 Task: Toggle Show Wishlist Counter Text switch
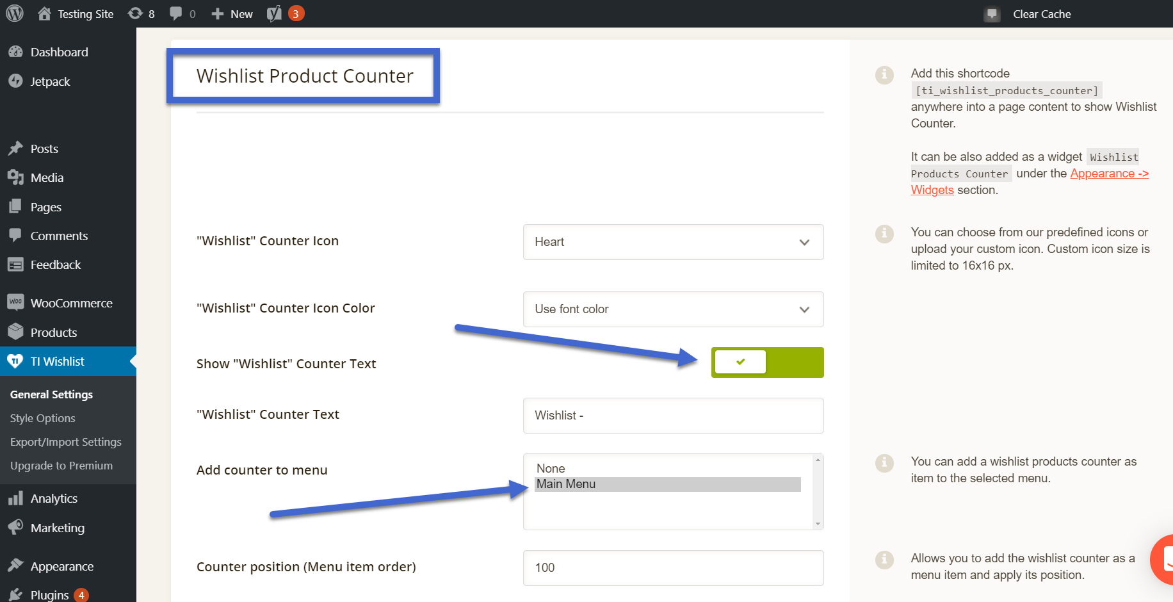(767, 362)
